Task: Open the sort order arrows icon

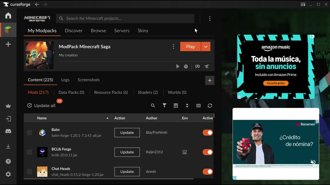Action: click(187, 106)
